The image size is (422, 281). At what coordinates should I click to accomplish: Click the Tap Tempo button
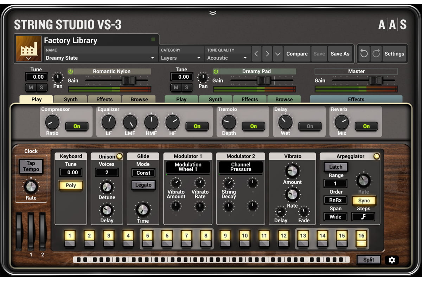coord(31,166)
